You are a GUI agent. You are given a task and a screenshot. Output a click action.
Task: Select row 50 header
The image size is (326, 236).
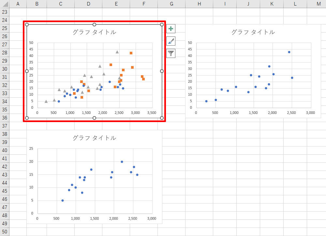(5, 232)
